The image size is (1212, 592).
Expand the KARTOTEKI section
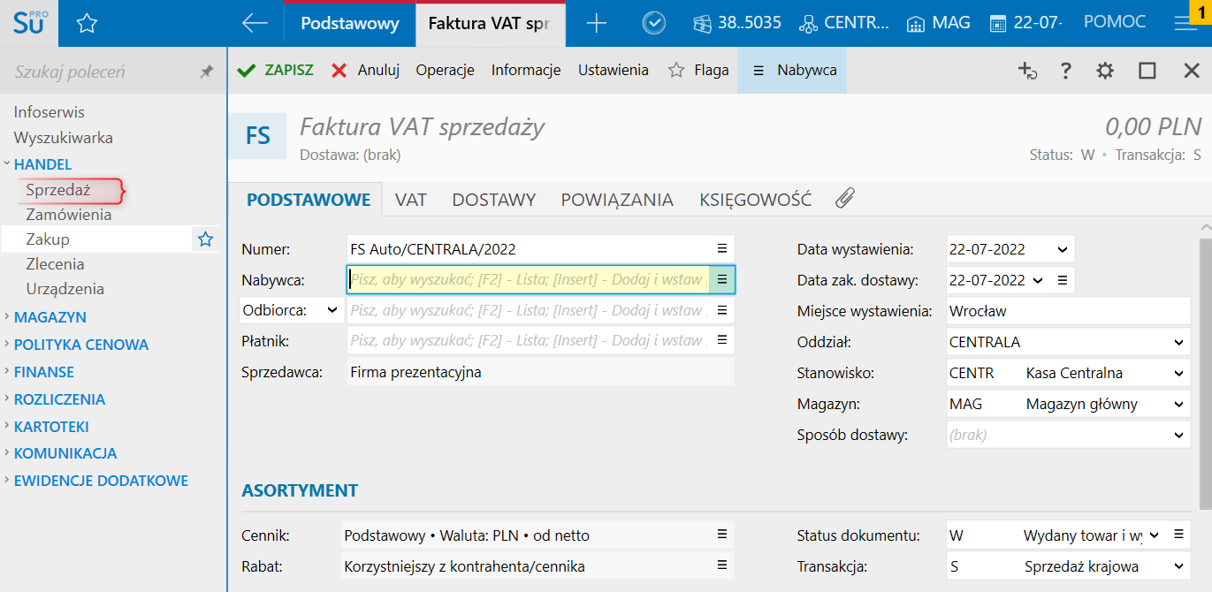click(6, 426)
